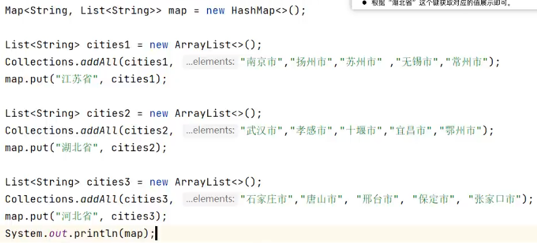Screen dimensions: 537x243
Task: Click the italic "out" field in System.out
Action: pyautogui.click(x=58, y=234)
